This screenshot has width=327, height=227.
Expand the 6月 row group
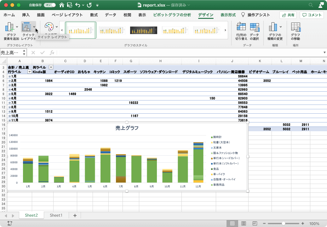[x=9, y=98]
